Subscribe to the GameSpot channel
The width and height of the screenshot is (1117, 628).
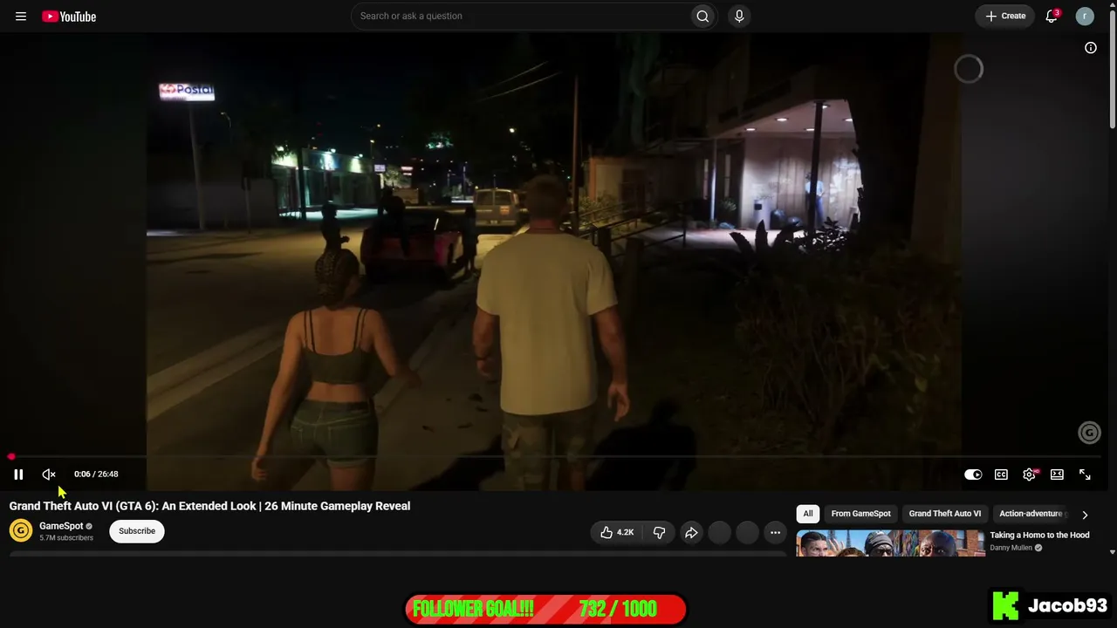[x=137, y=531]
